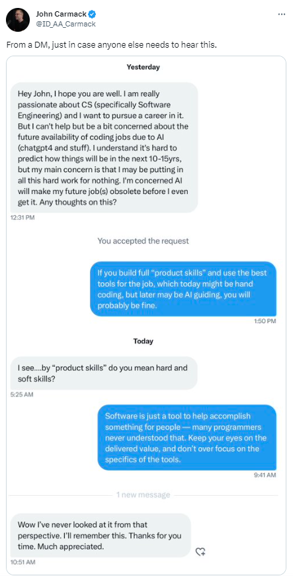
Task: Click the 12:31 PM timestamp
Action: (22, 217)
